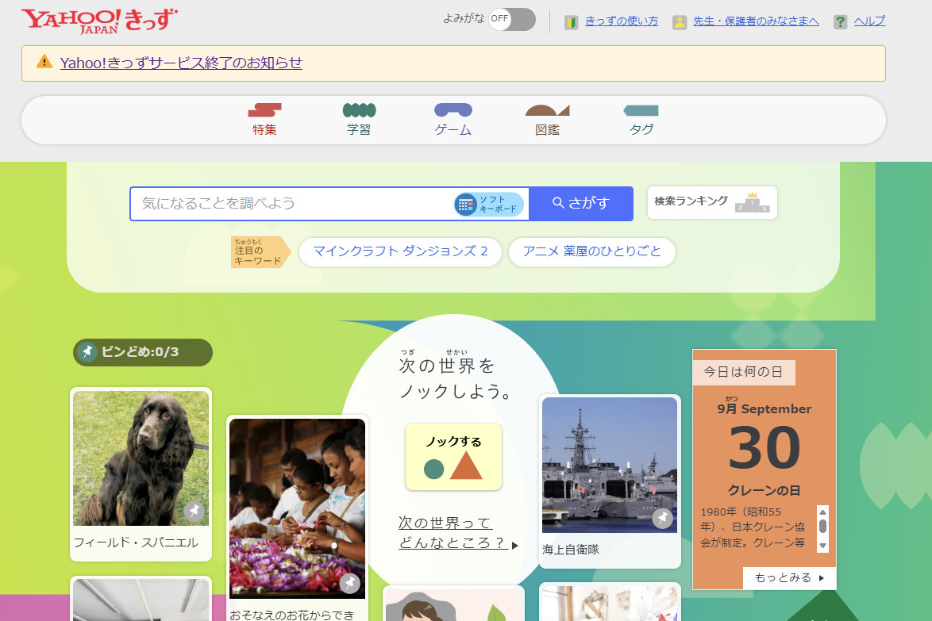The image size is (932, 621).
Task: Pin the おそなえのお花 card
Action: (349, 583)
